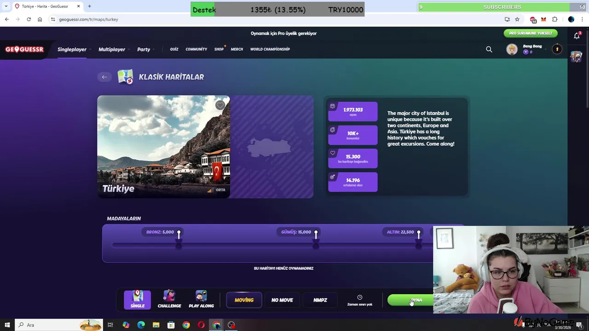
Task: Click the 10K+ locations stat
Action: (x=352, y=135)
